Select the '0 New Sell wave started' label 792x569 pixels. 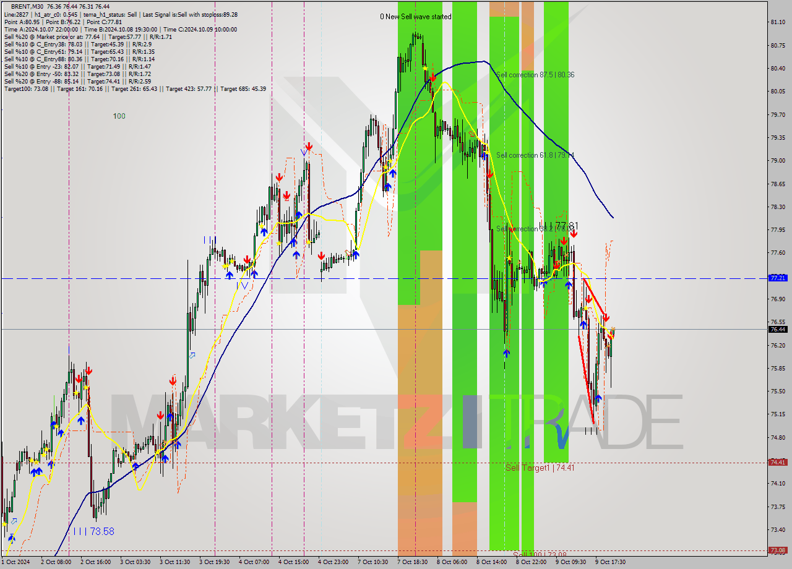click(416, 17)
